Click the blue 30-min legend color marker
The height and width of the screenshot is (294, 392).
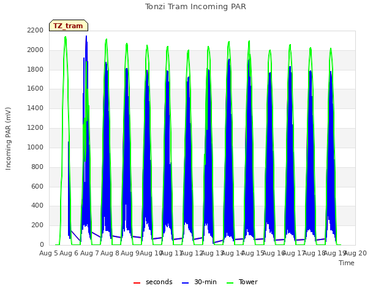tap(185, 283)
